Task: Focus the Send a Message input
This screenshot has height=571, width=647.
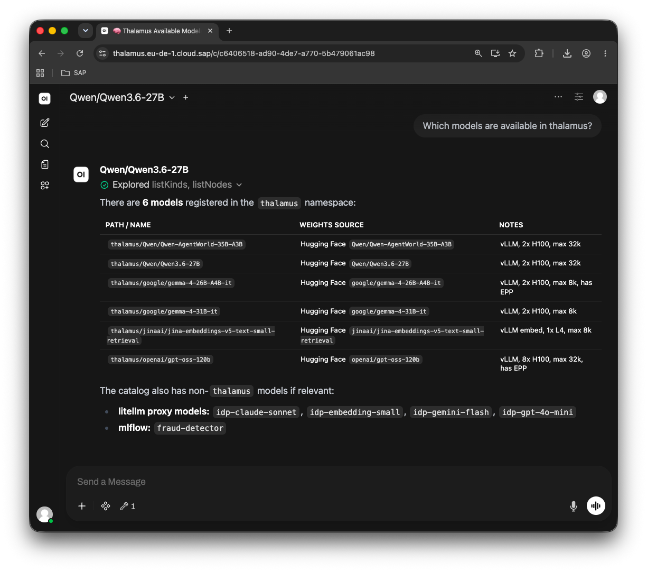Action: pos(338,482)
